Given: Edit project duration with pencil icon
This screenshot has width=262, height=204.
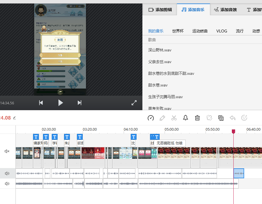Looking at the screenshot, I should point(15,118).
